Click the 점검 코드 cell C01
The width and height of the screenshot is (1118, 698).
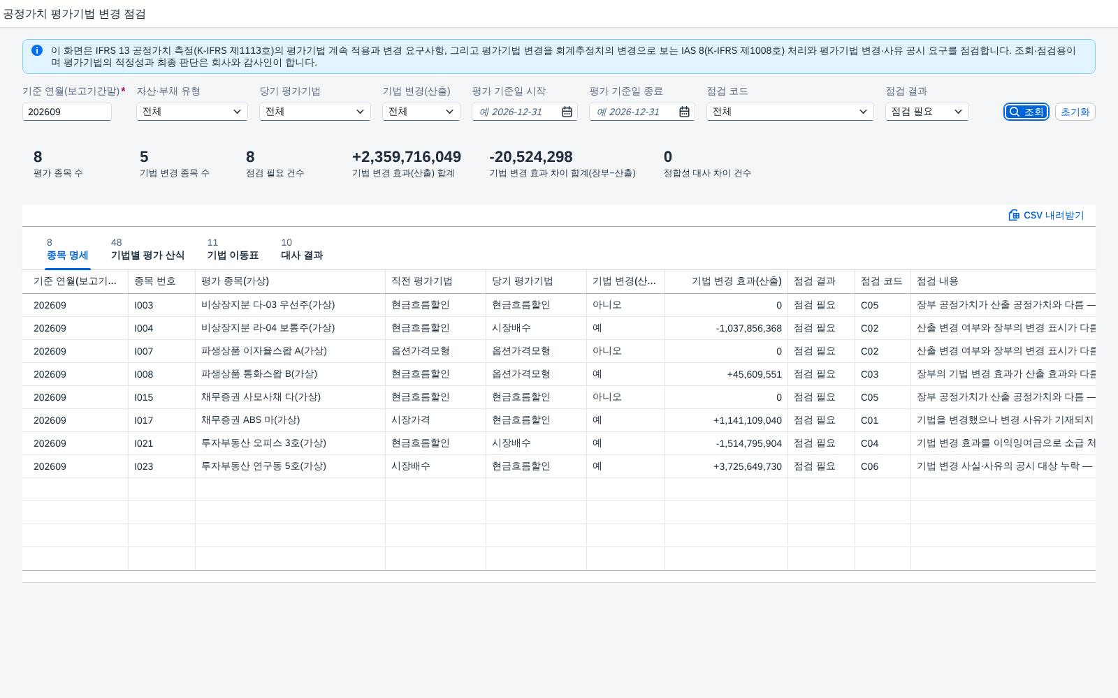pyautogui.click(x=883, y=420)
